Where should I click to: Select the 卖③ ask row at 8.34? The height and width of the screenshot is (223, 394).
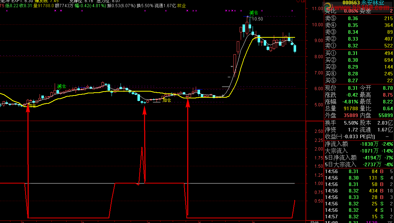tap(359, 32)
